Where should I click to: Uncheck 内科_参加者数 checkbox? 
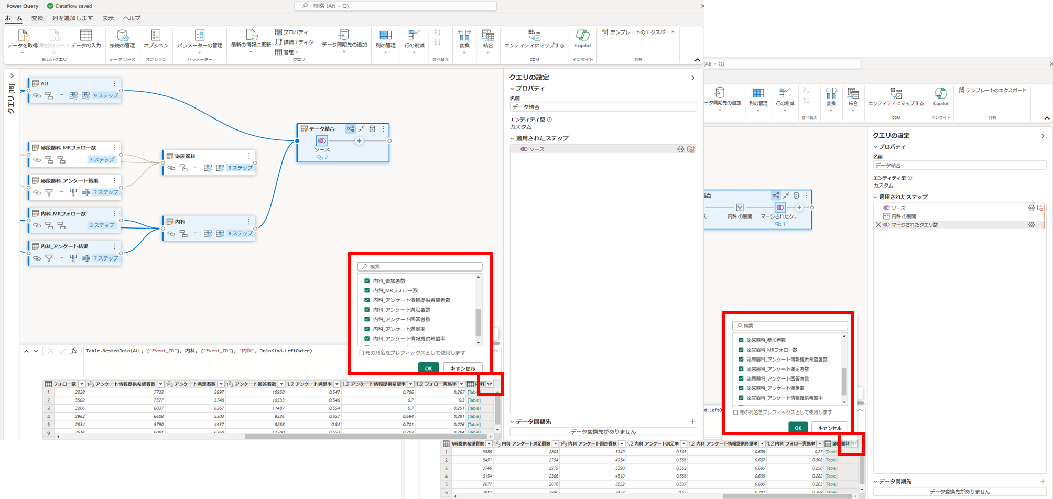pos(367,281)
